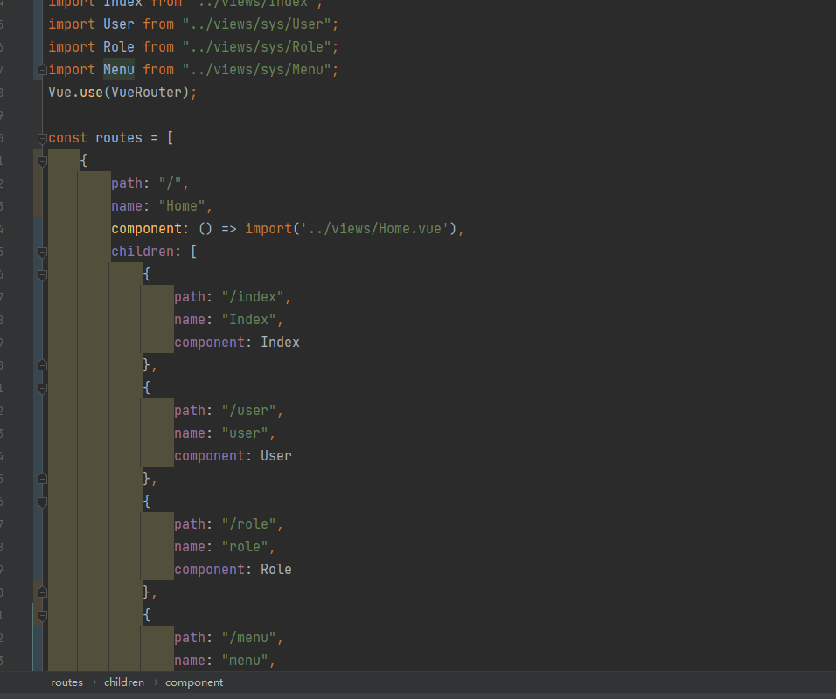The width and height of the screenshot is (836, 699).
Task: Place cursor on Vue.use(VueRouter) statement
Action: pyautogui.click(x=122, y=93)
